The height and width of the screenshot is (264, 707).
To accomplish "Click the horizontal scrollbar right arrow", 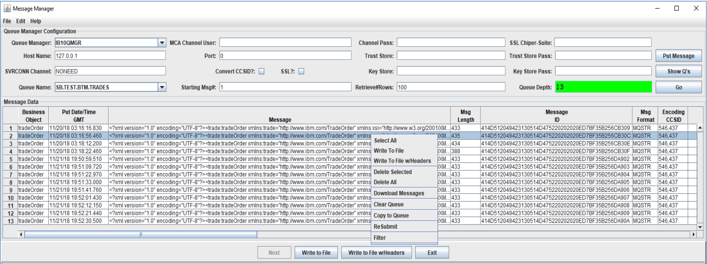I will pyautogui.click(x=694, y=235).
